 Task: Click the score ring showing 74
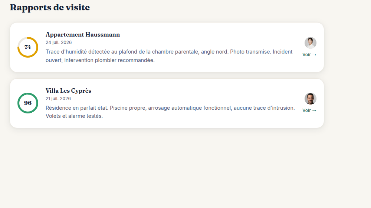click(28, 47)
